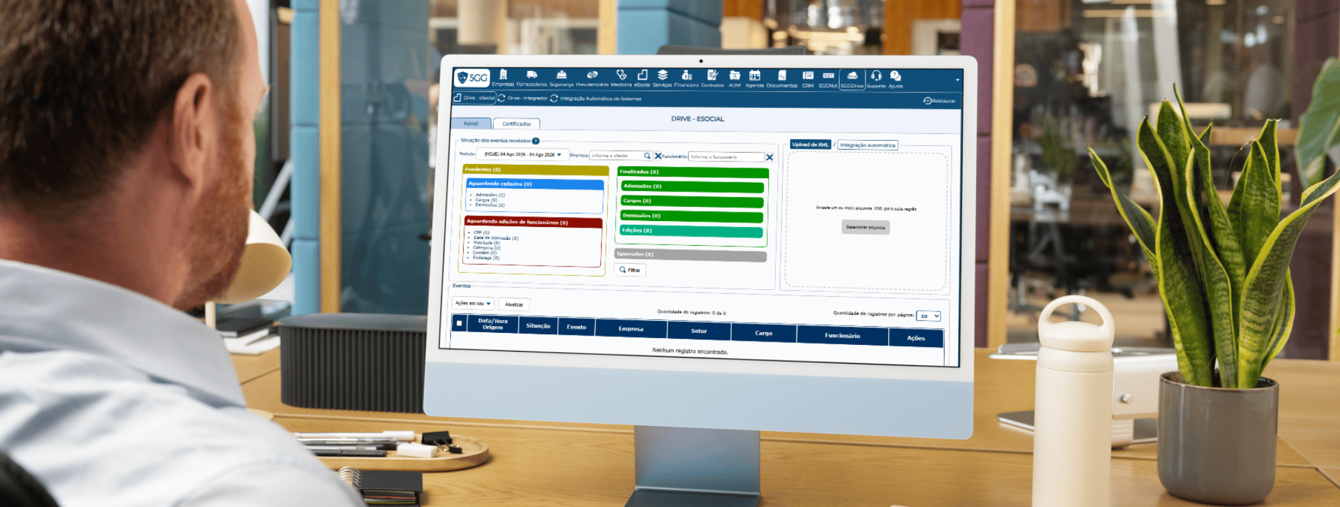
Task: Switch to the Certificados tab
Action: [x=517, y=124]
